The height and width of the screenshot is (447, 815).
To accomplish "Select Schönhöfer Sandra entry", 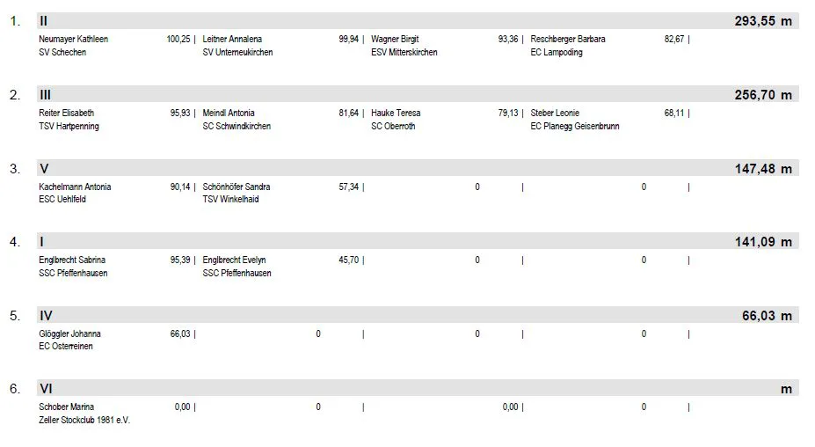I will pos(236,187).
